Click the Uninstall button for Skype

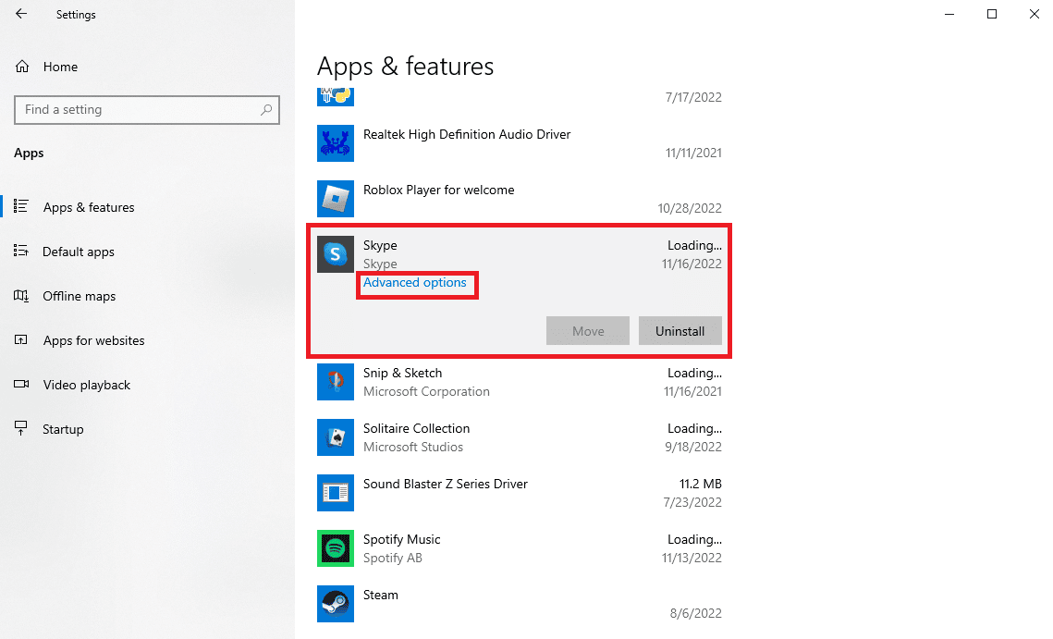click(x=680, y=330)
